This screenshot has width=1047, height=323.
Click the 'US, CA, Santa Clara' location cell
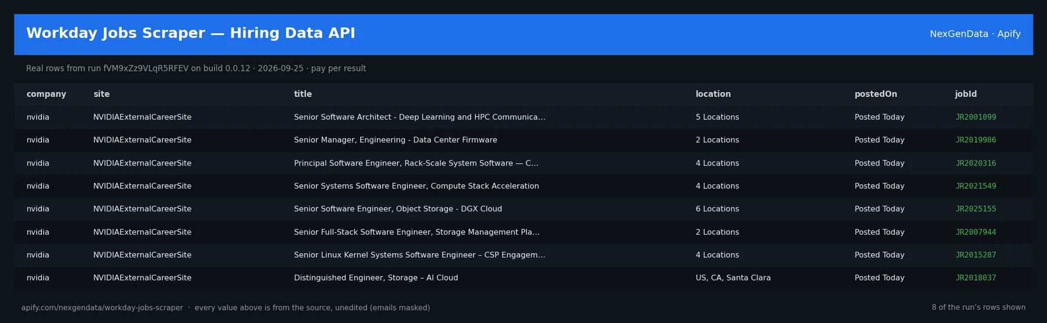click(x=733, y=278)
